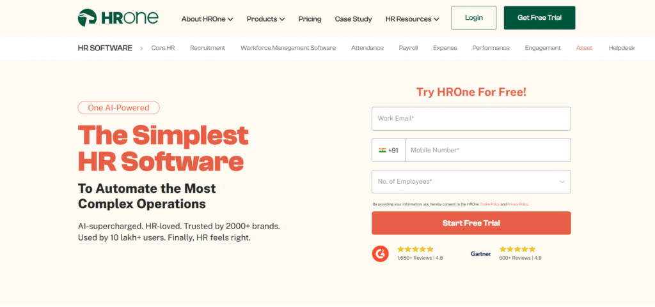655x307 pixels.
Task: Open the Privacy Policy link
Action: pos(517,204)
